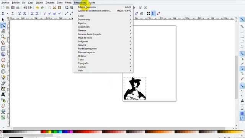Pick the yellow palette swatch
The image size is (245, 138).
(50, 132)
